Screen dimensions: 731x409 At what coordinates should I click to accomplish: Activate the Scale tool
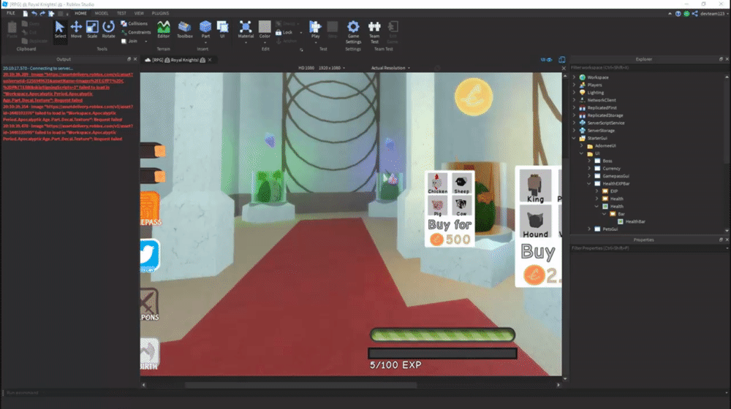pos(92,30)
